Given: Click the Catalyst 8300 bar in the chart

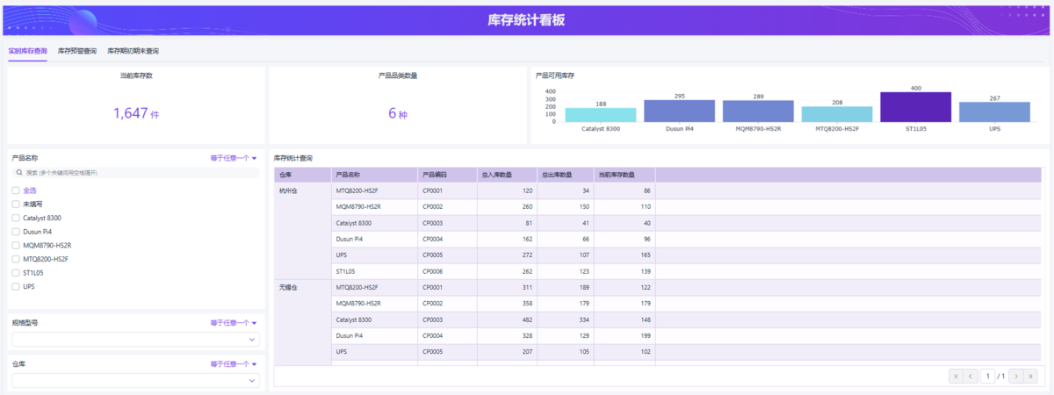Looking at the screenshot, I should (x=601, y=115).
